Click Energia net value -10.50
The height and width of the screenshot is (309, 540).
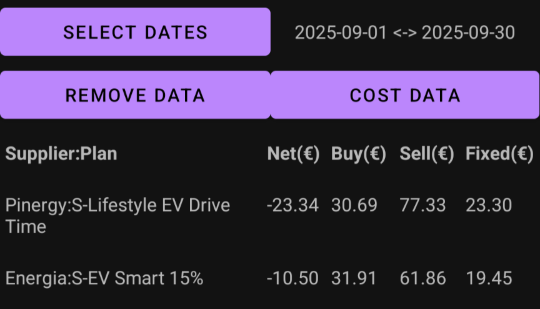tap(292, 278)
